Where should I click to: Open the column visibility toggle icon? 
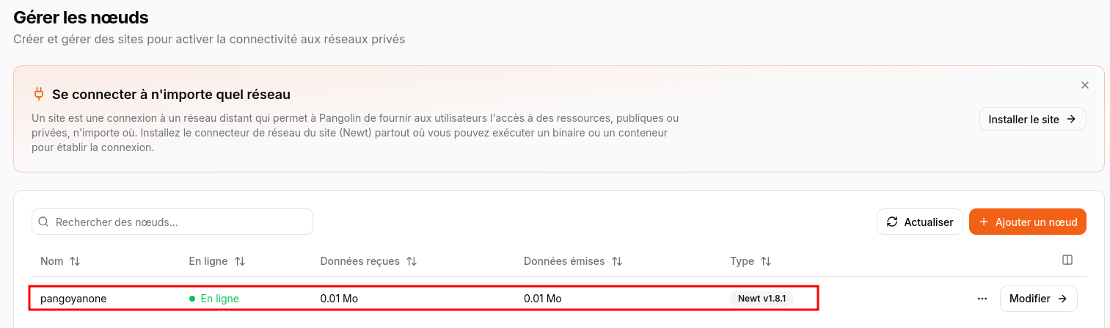coord(1067,260)
